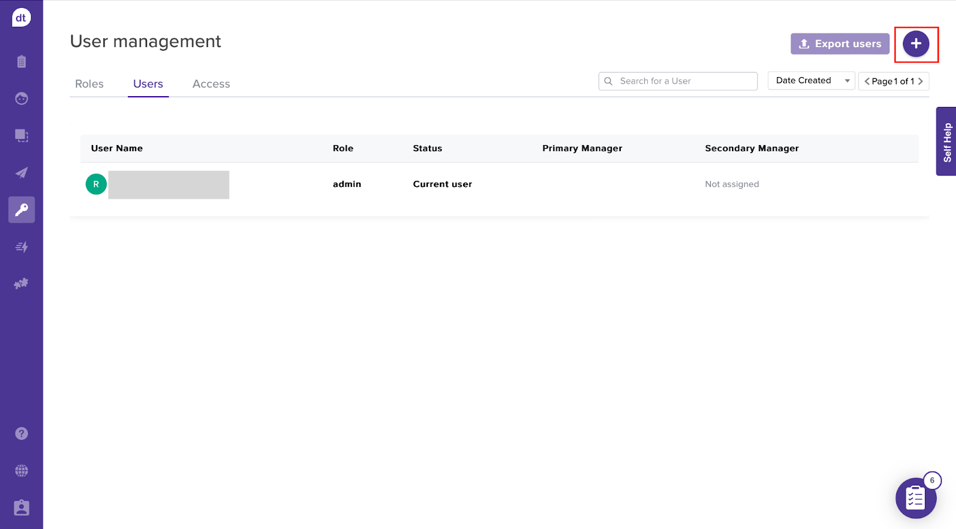Click the paper plane sidebar icon
Screen dimensions: 956x529
[22, 173]
